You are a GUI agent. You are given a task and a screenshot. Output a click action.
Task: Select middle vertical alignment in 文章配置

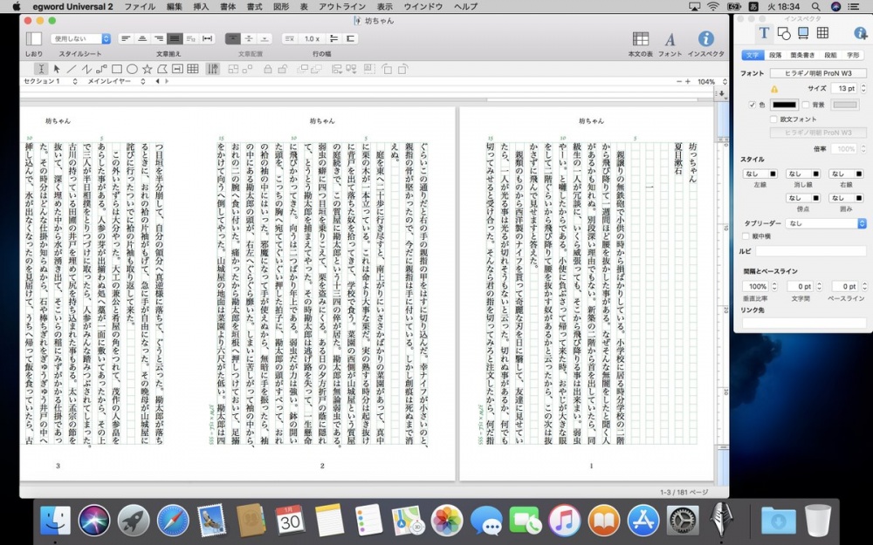249,38
